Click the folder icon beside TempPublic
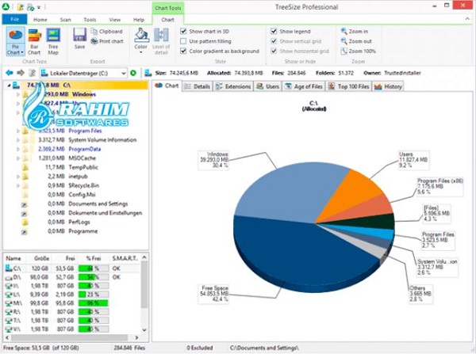This screenshot has height=354, width=476. [x=25, y=167]
